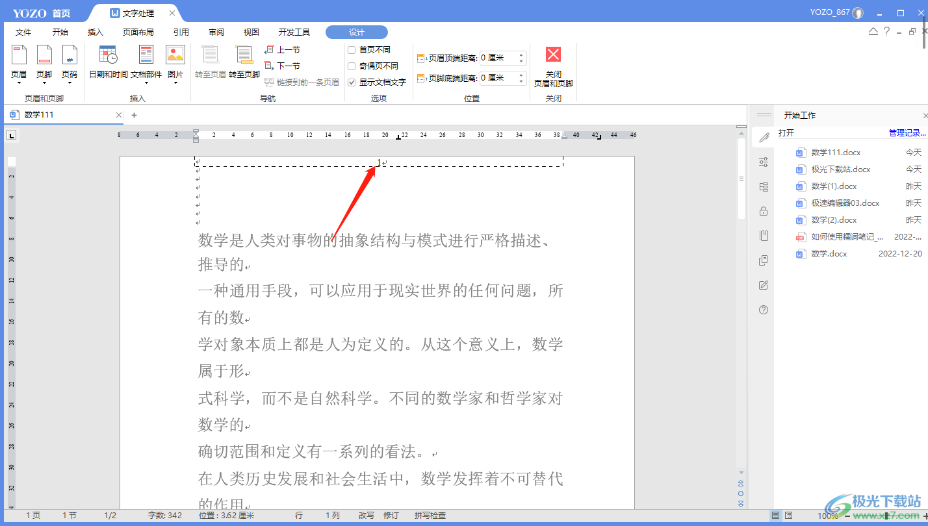The width and height of the screenshot is (928, 526).
Task: Click the ruler tab-stop selector L icon
Action: click(12, 135)
